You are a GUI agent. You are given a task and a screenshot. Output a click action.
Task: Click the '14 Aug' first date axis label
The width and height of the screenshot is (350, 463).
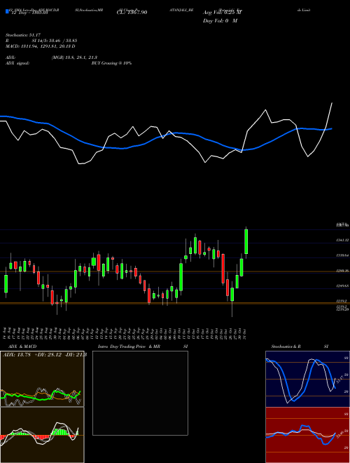click(6, 333)
